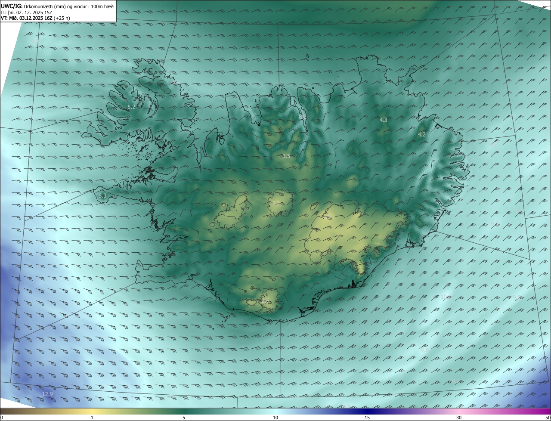Click the colorbar tick label 50
Viewport: 551px width, 421px height.
point(548,418)
